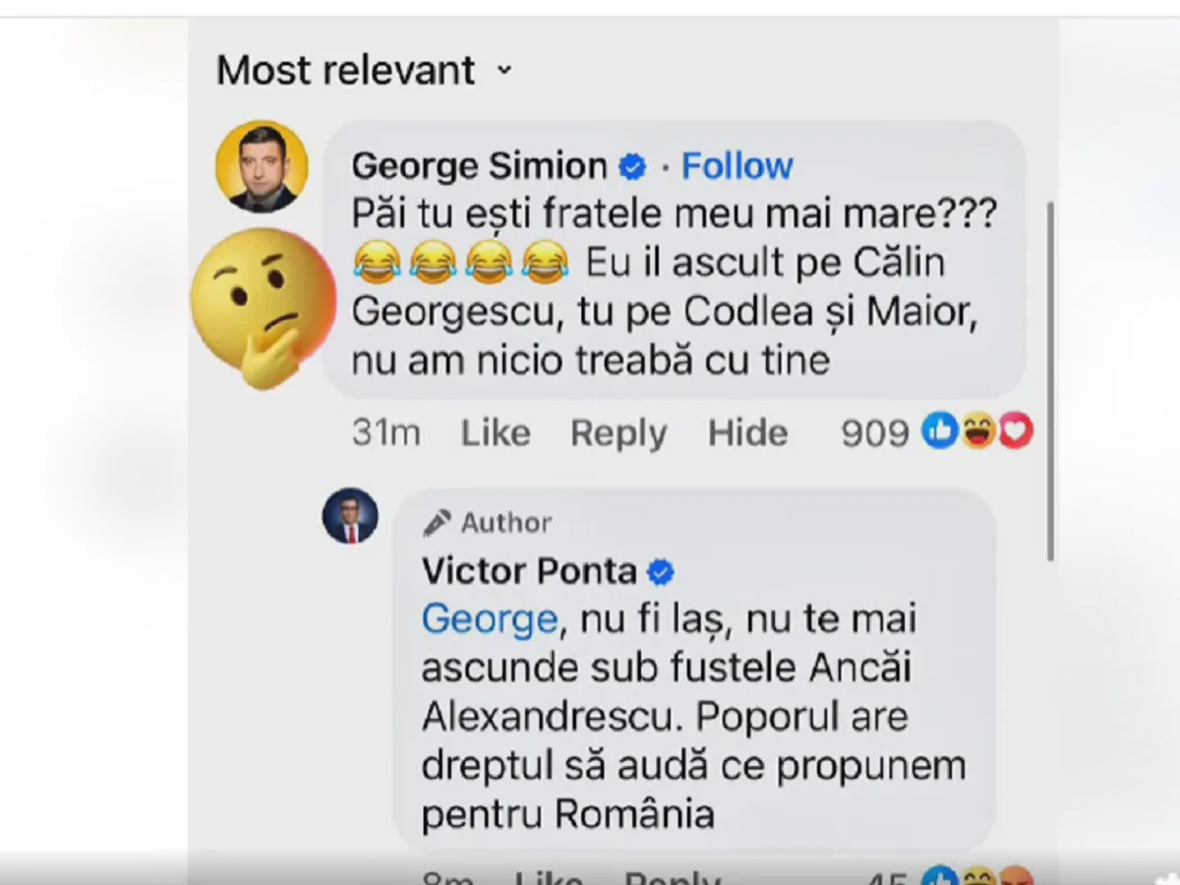Click Victor Ponta's name link
The width and height of the screenshot is (1180, 885).
point(530,570)
